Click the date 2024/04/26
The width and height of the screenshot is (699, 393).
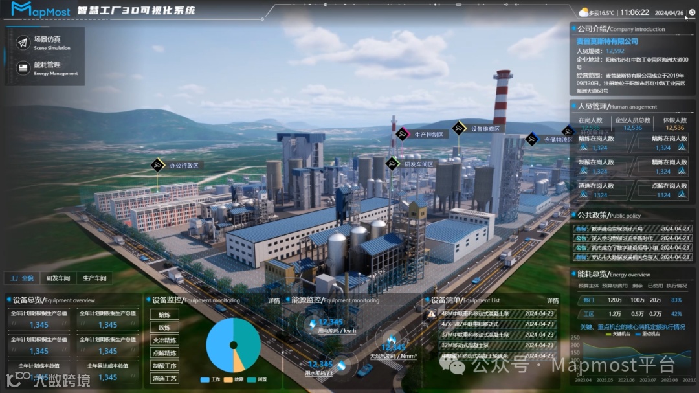coord(669,13)
